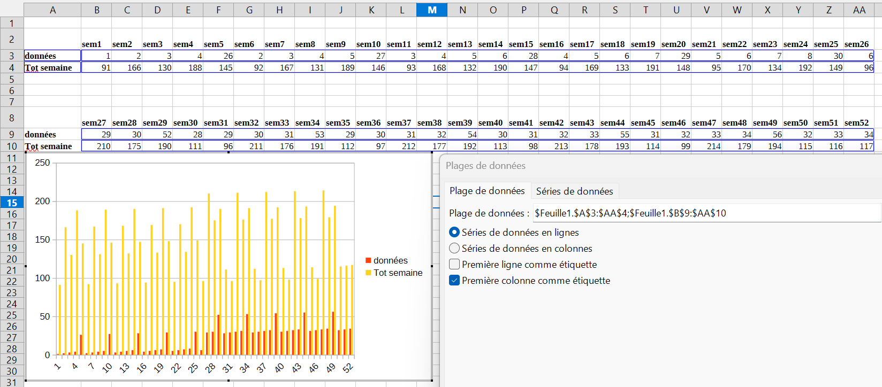
Task: Click the red données legend swatch
Action: coord(368,260)
